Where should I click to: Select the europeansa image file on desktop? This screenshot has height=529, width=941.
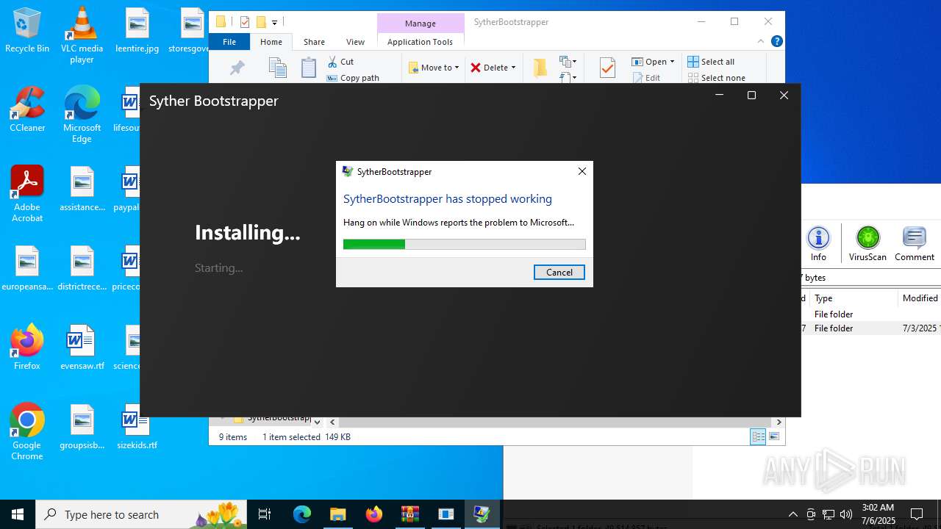[27, 267]
